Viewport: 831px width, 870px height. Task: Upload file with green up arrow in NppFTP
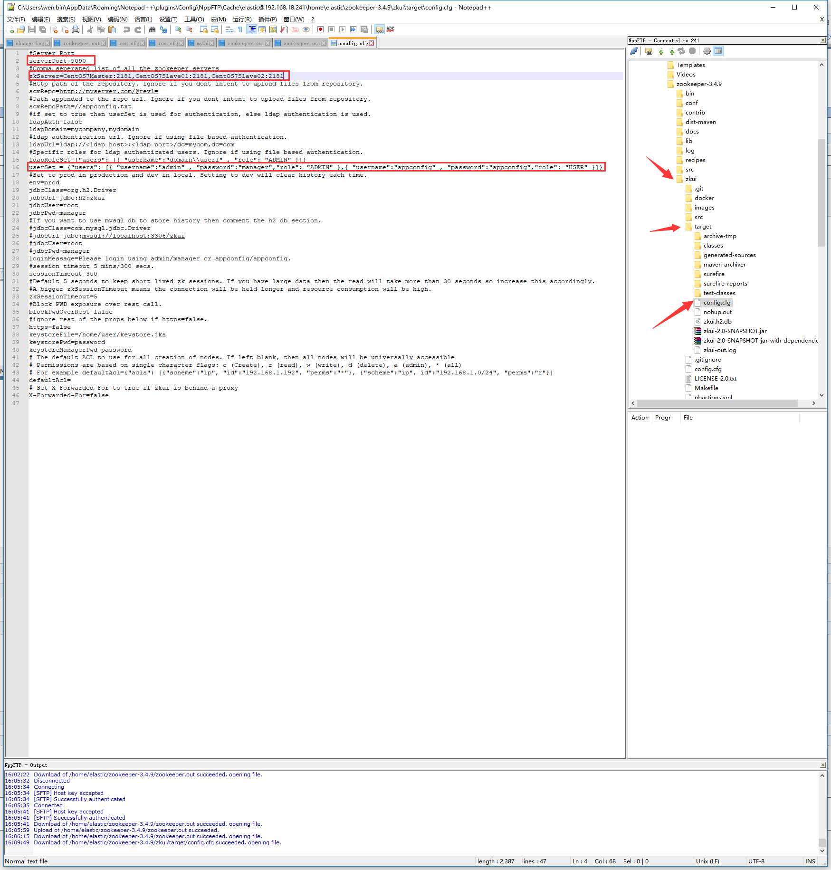click(x=672, y=51)
